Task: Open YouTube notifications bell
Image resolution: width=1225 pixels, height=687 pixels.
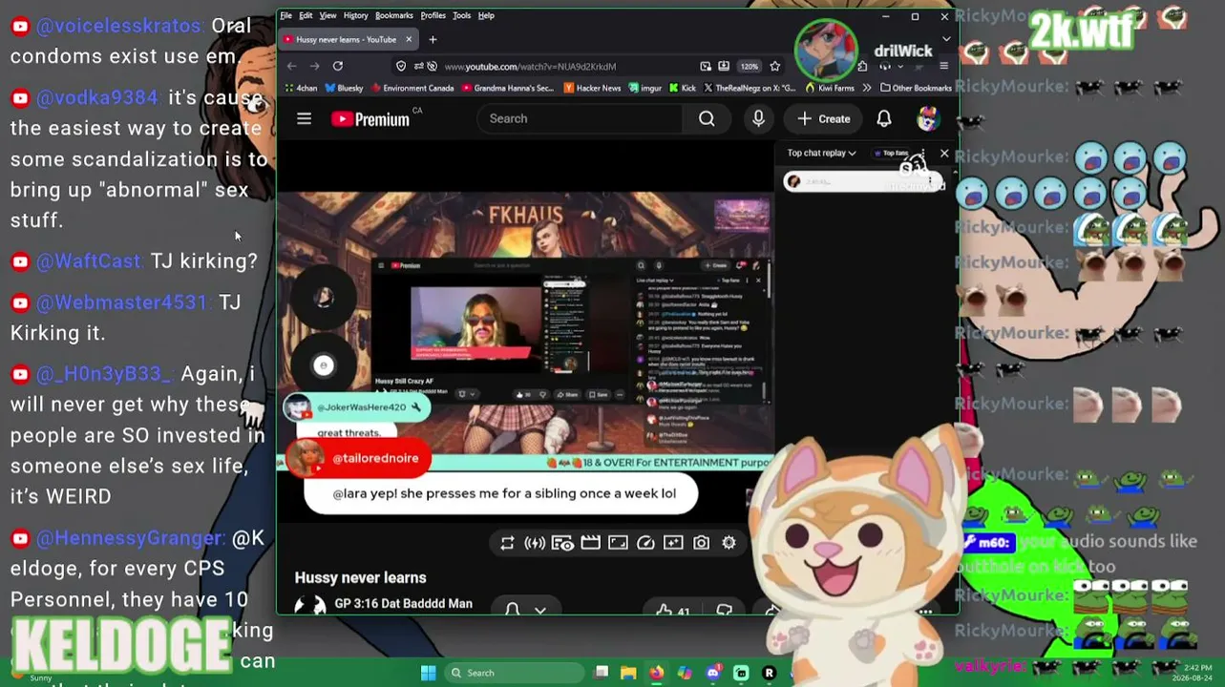Action: tap(884, 118)
